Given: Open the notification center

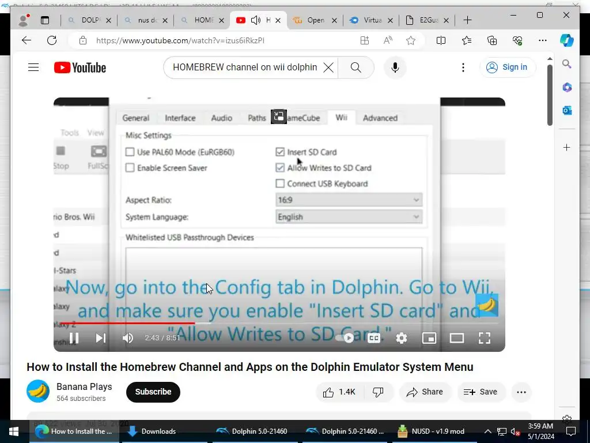Looking at the screenshot, I should coord(571,431).
